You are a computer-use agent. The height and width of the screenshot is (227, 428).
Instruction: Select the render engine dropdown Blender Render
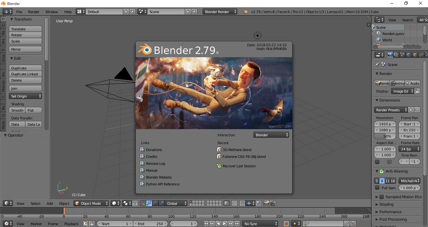220,12
